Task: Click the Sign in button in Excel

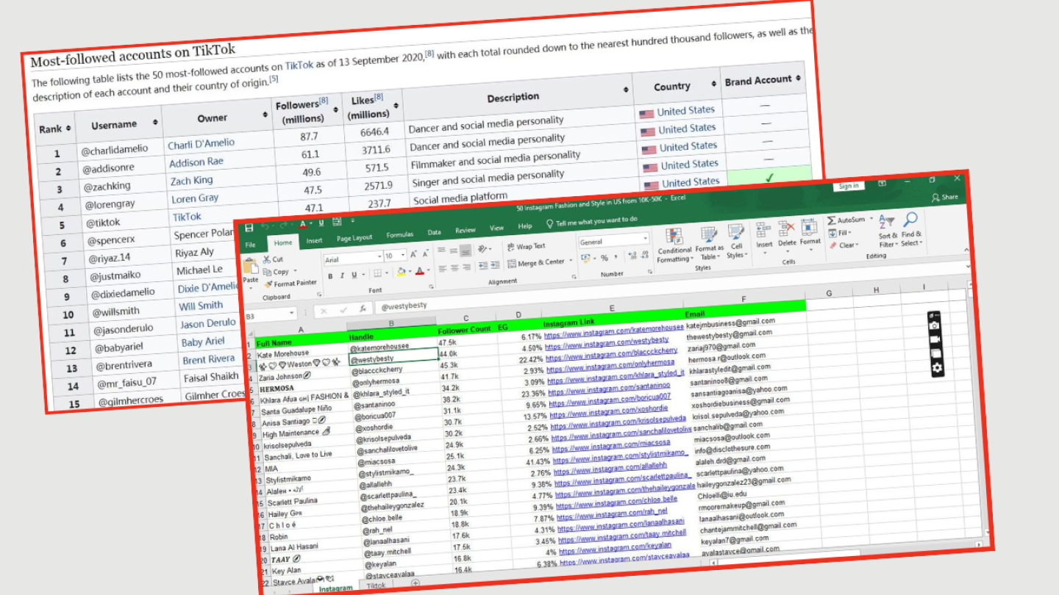Action: (x=849, y=186)
